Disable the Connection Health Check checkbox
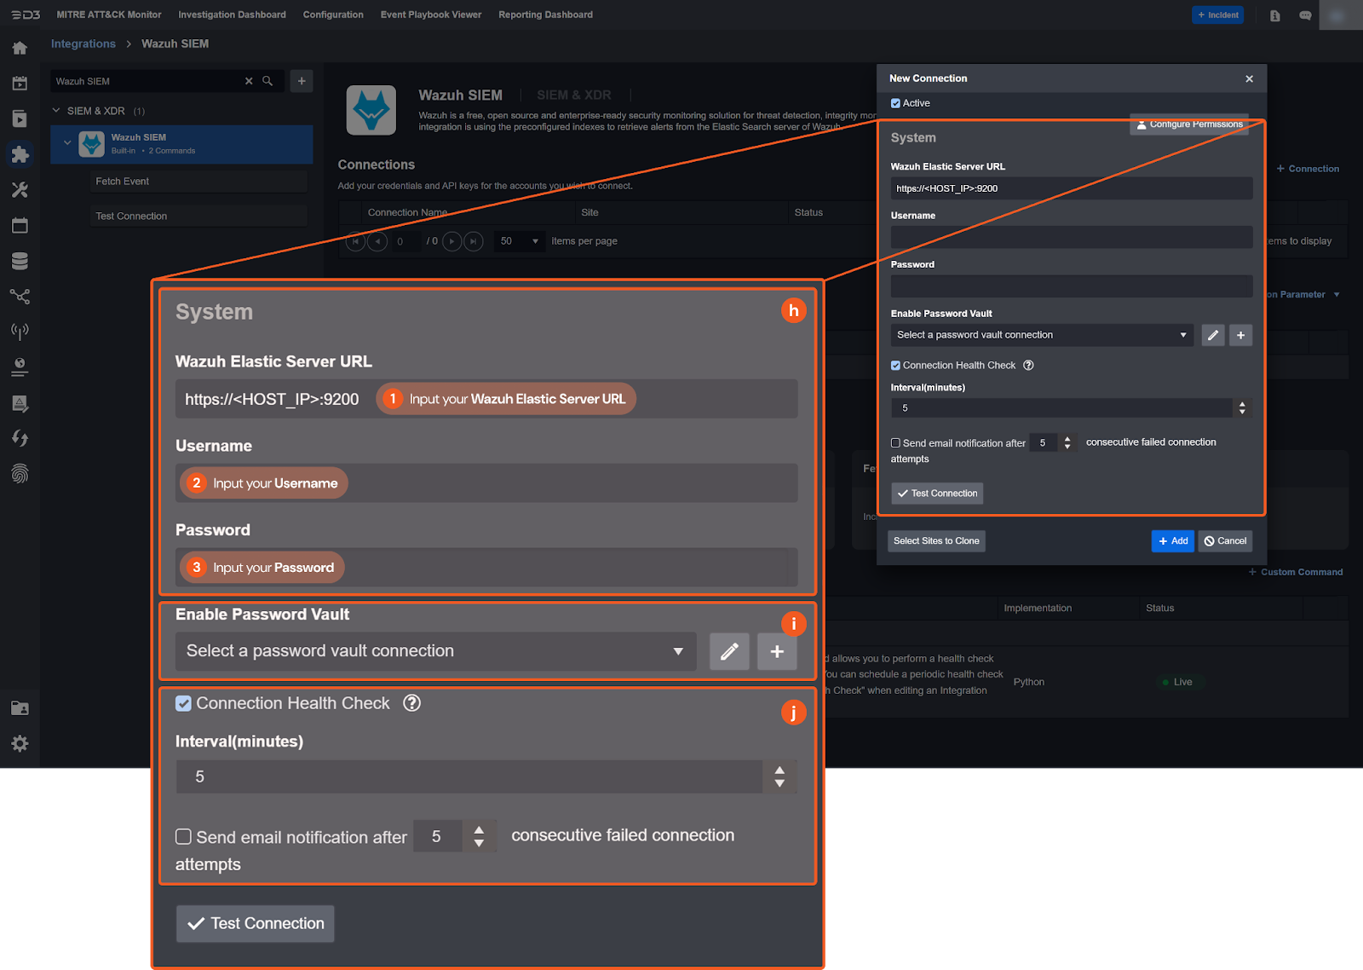The width and height of the screenshot is (1363, 970). [x=895, y=366]
